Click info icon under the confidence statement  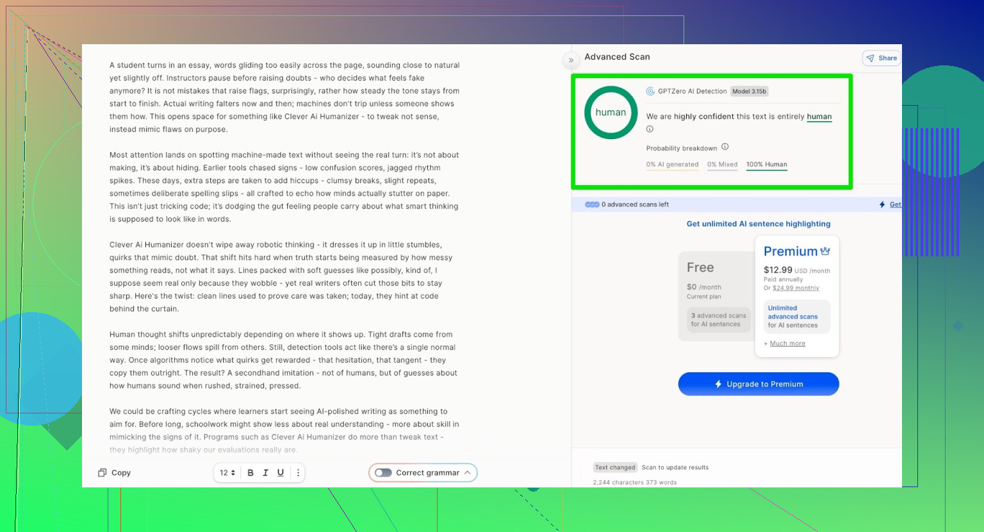[650, 129]
